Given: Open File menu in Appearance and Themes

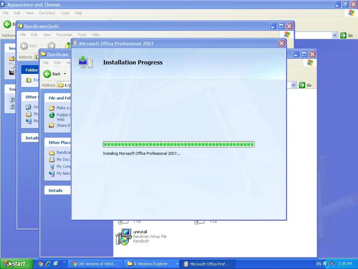Looking at the screenshot, I should tap(6, 13).
